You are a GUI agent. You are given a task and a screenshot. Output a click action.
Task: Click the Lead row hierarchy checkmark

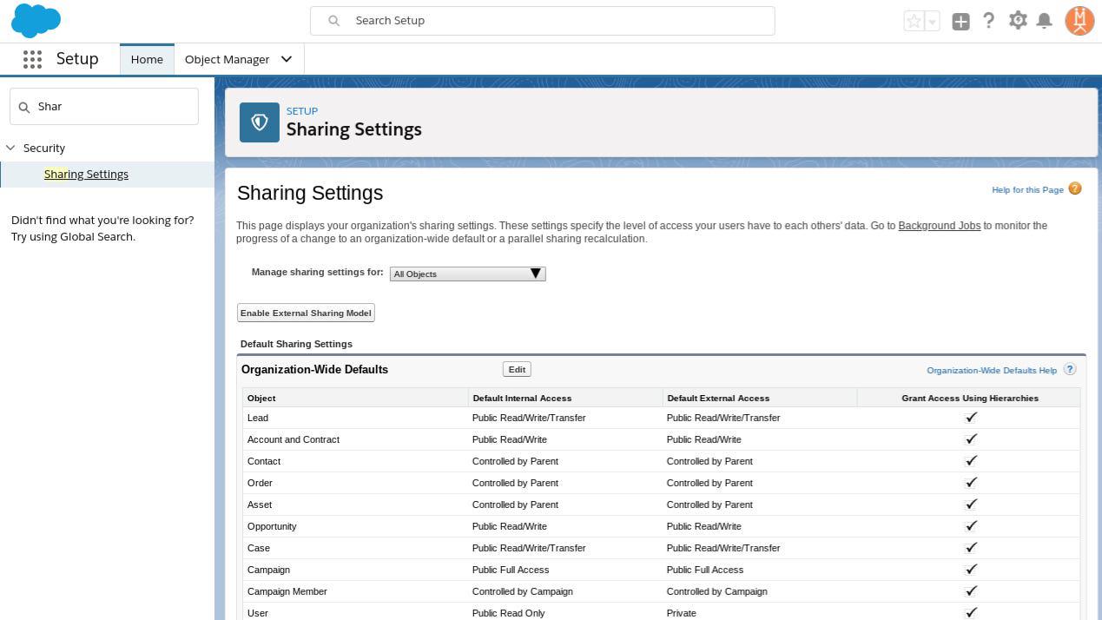pyautogui.click(x=971, y=418)
